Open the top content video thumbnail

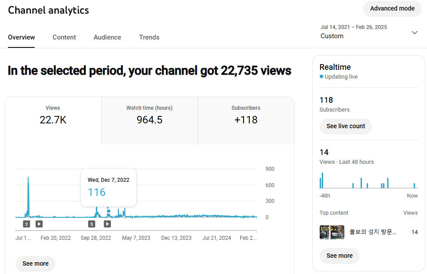coord(332,232)
